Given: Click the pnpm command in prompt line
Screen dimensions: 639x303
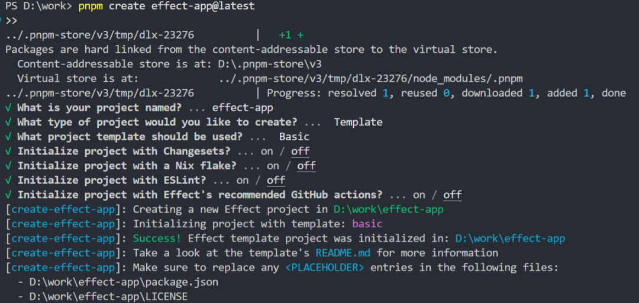Looking at the screenshot, I should click(x=91, y=7).
